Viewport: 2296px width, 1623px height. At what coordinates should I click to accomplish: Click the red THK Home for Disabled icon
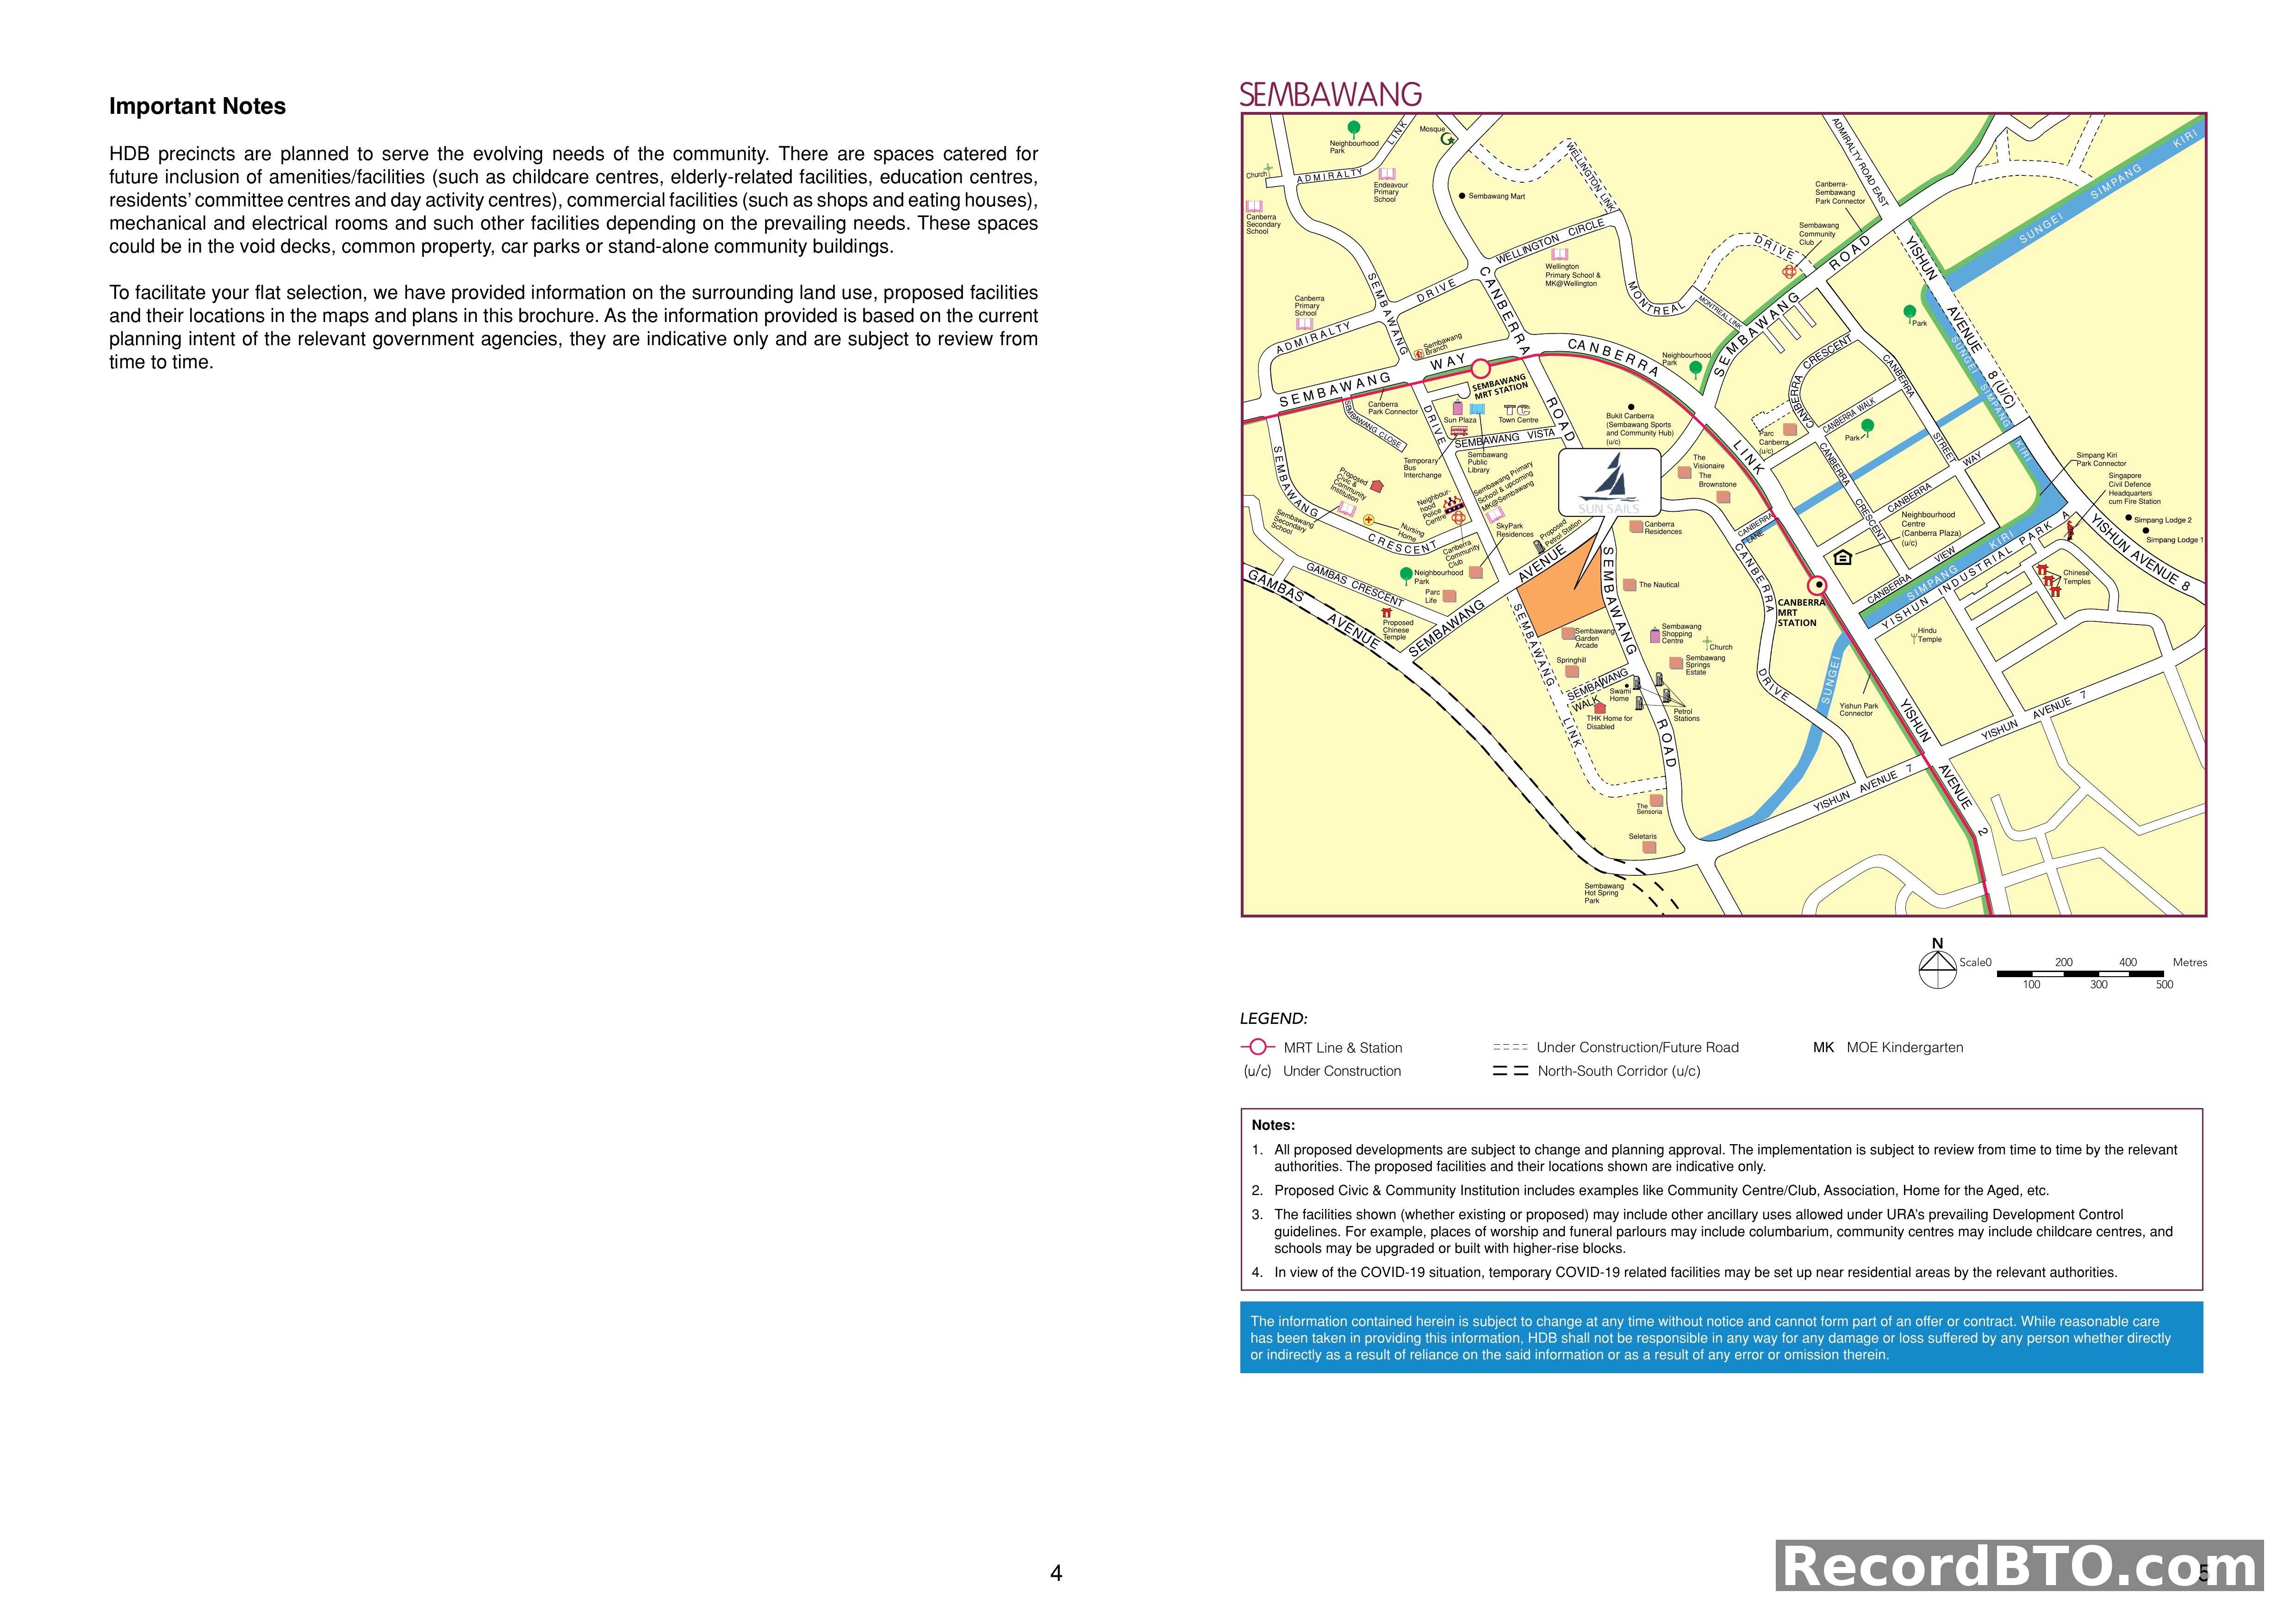pos(1600,709)
